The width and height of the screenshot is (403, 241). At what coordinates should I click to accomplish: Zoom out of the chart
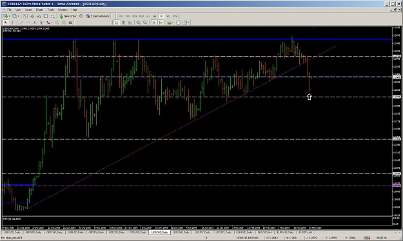coord(145,23)
